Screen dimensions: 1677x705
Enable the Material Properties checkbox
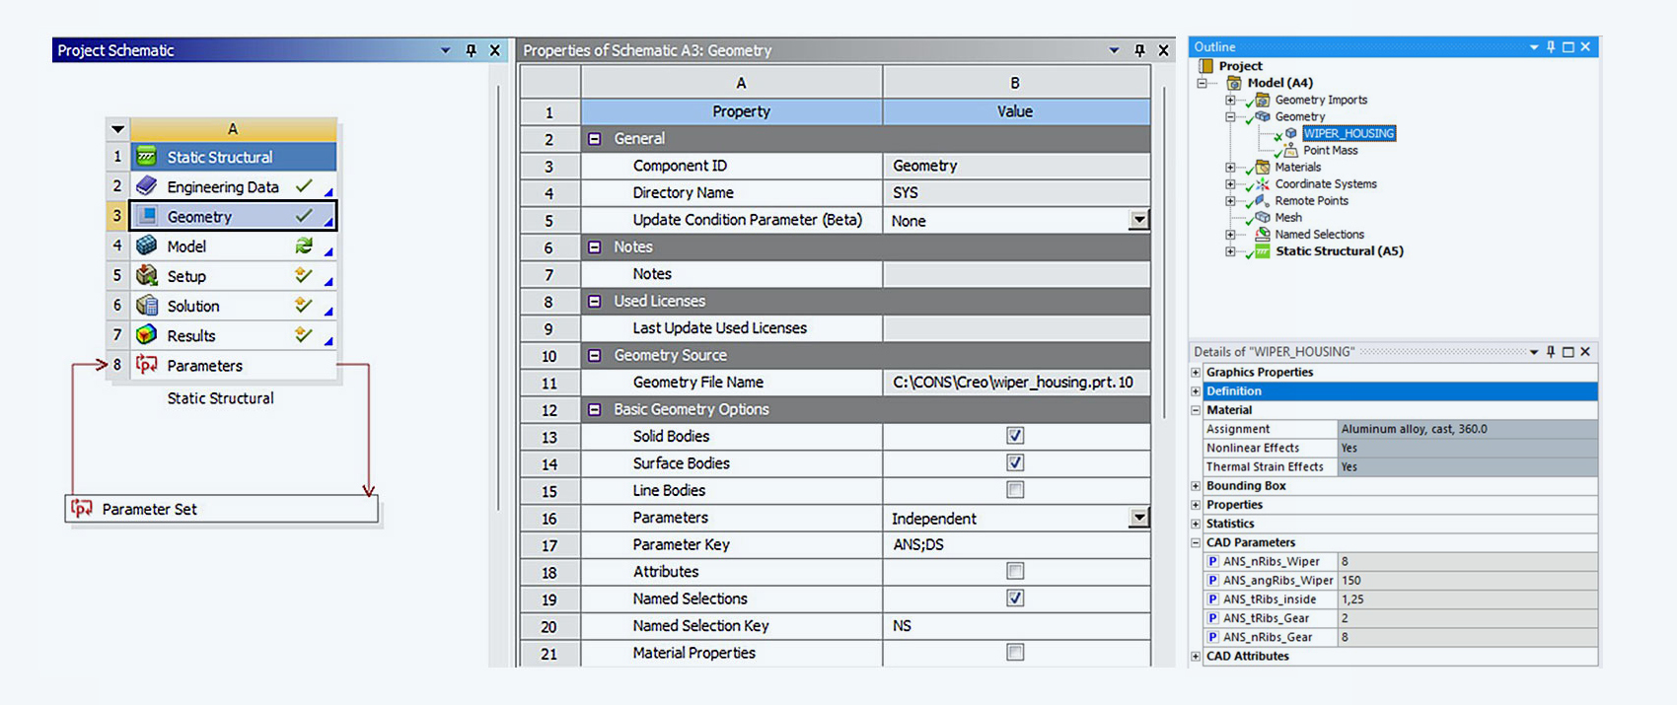click(1015, 652)
